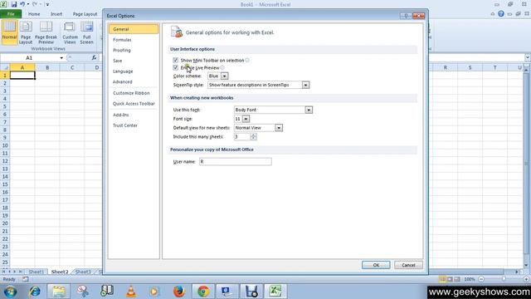Image resolution: width=531 pixels, height=299 pixels.
Task: Click the Name Box showing A1
Action: (x=29, y=58)
